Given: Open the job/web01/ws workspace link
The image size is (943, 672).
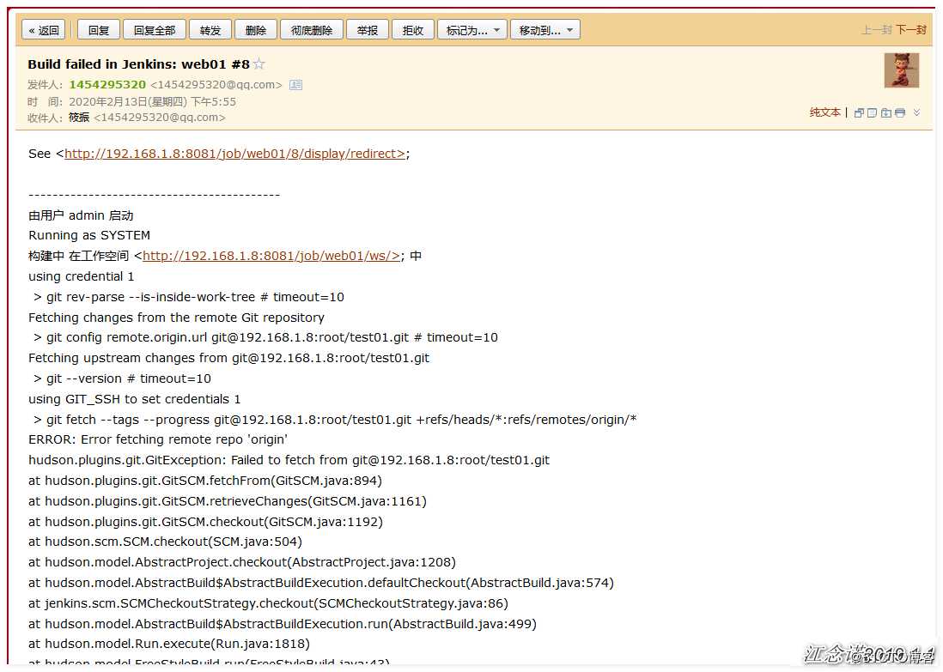Looking at the screenshot, I should click(x=271, y=256).
